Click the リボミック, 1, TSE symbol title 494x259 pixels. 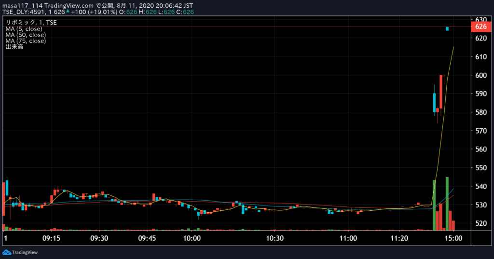click(31, 22)
